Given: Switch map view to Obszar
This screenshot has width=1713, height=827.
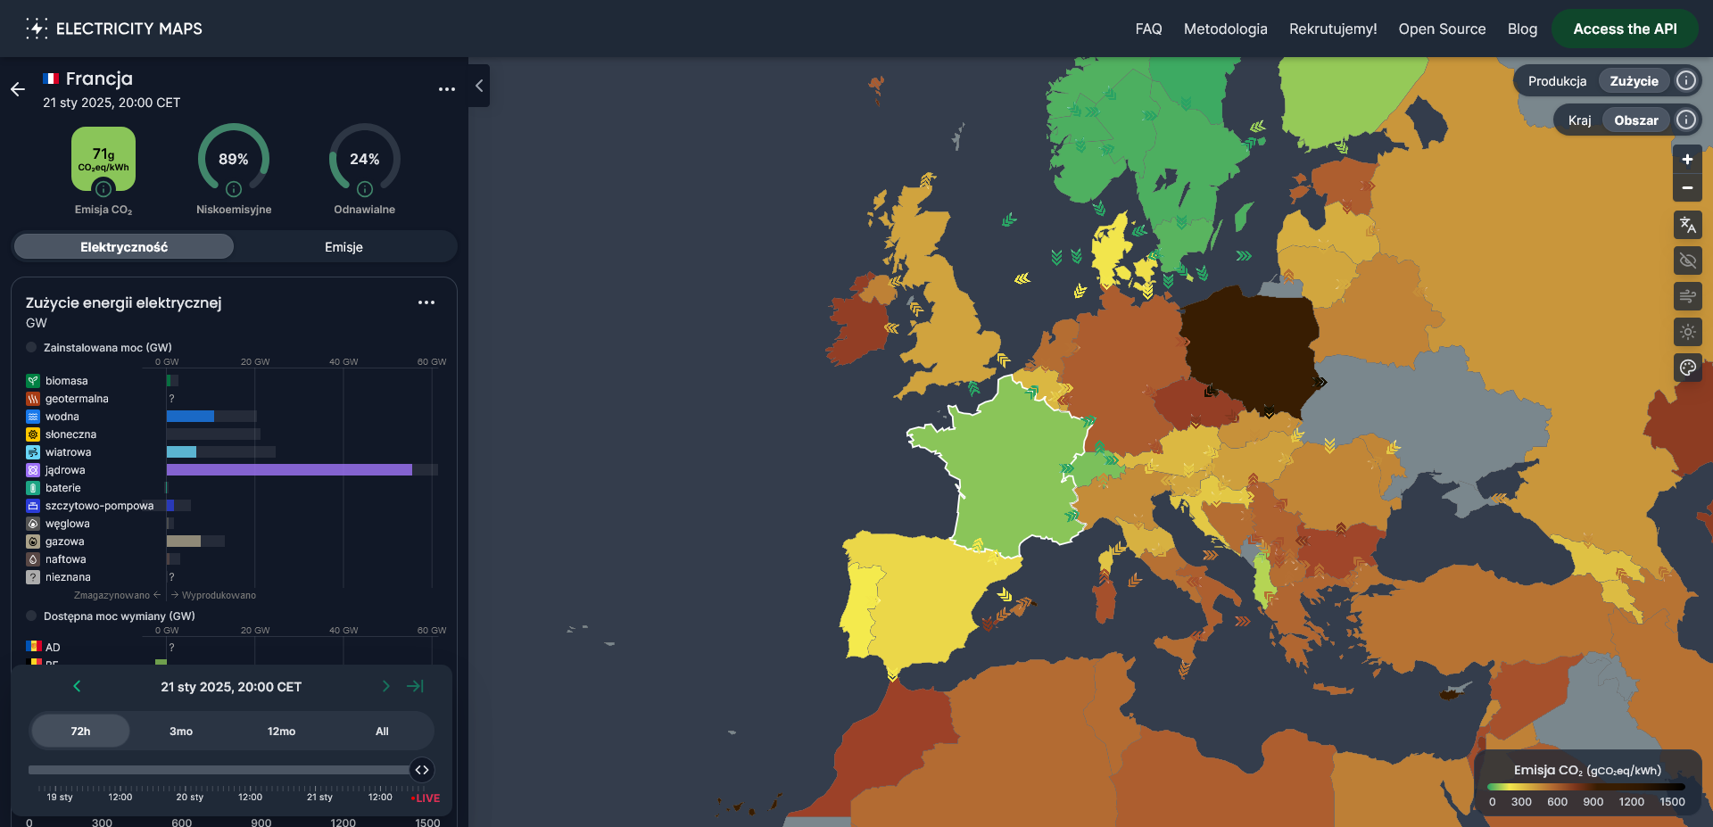Looking at the screenshot, I should (1636, 120).
